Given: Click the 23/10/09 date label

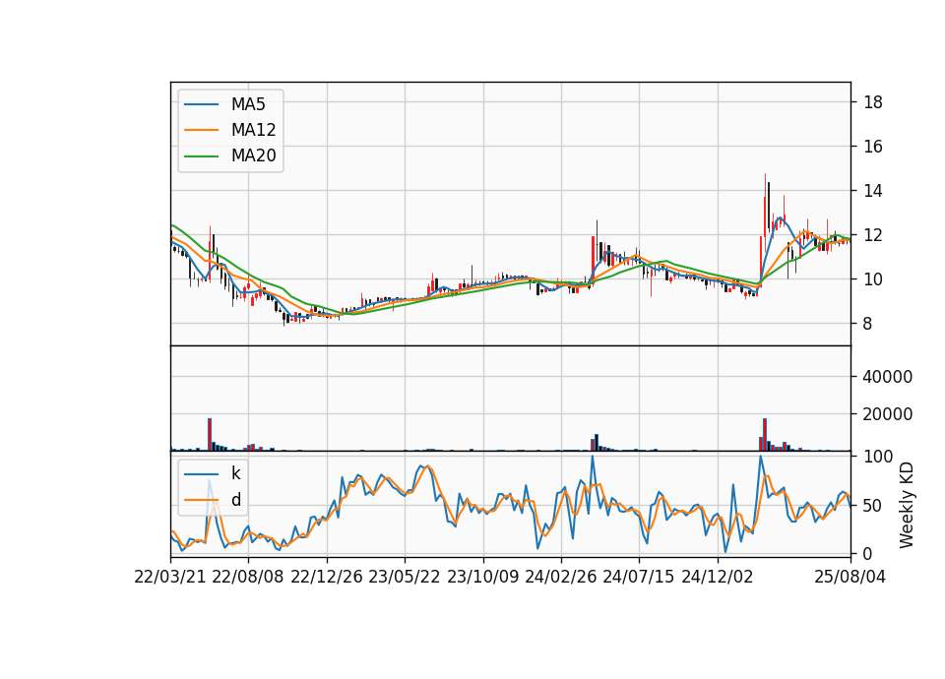Looking at the screenshot, I should [x=482, y=577].
